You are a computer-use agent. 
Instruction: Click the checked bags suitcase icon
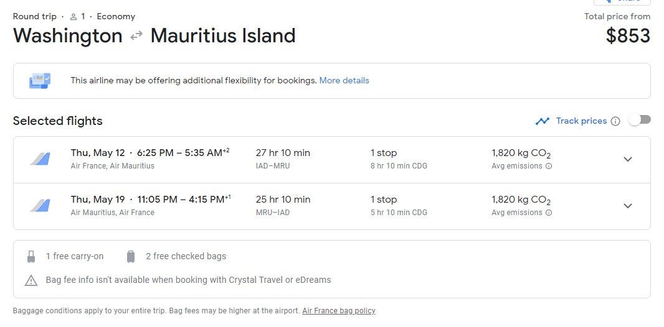coord(131,256)
